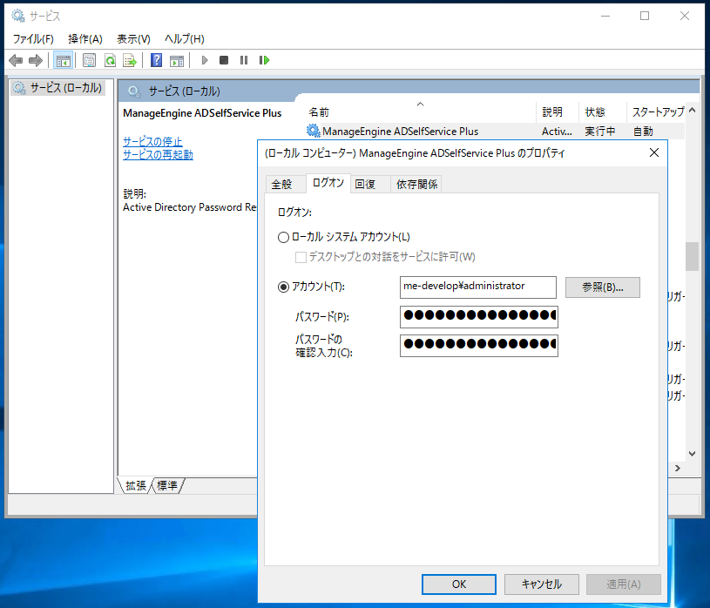Maximize the Services window
The height and width of the screenshot is (608, 710).
645,16
